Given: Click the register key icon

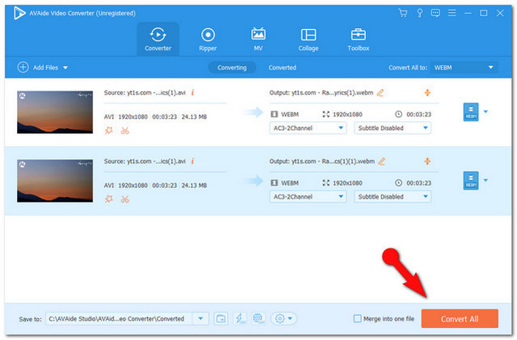Looking at the screenshot, I should 419,13.
